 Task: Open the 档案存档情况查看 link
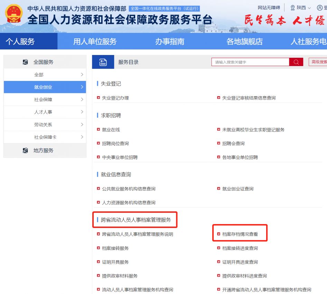[240, 234]
